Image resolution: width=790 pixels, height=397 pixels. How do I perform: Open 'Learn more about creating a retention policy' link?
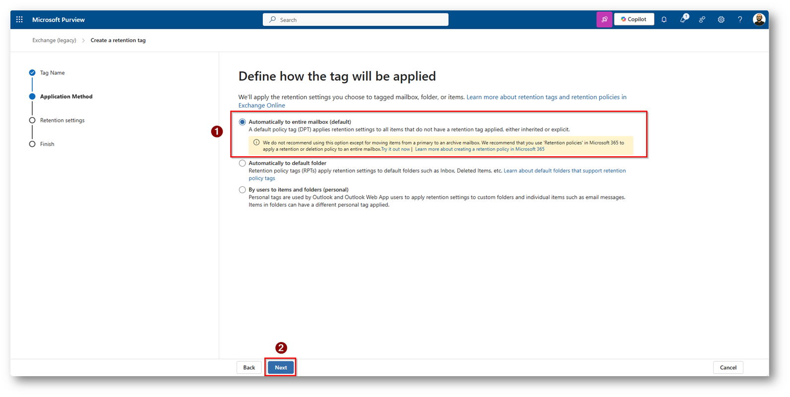click(480, 149)
